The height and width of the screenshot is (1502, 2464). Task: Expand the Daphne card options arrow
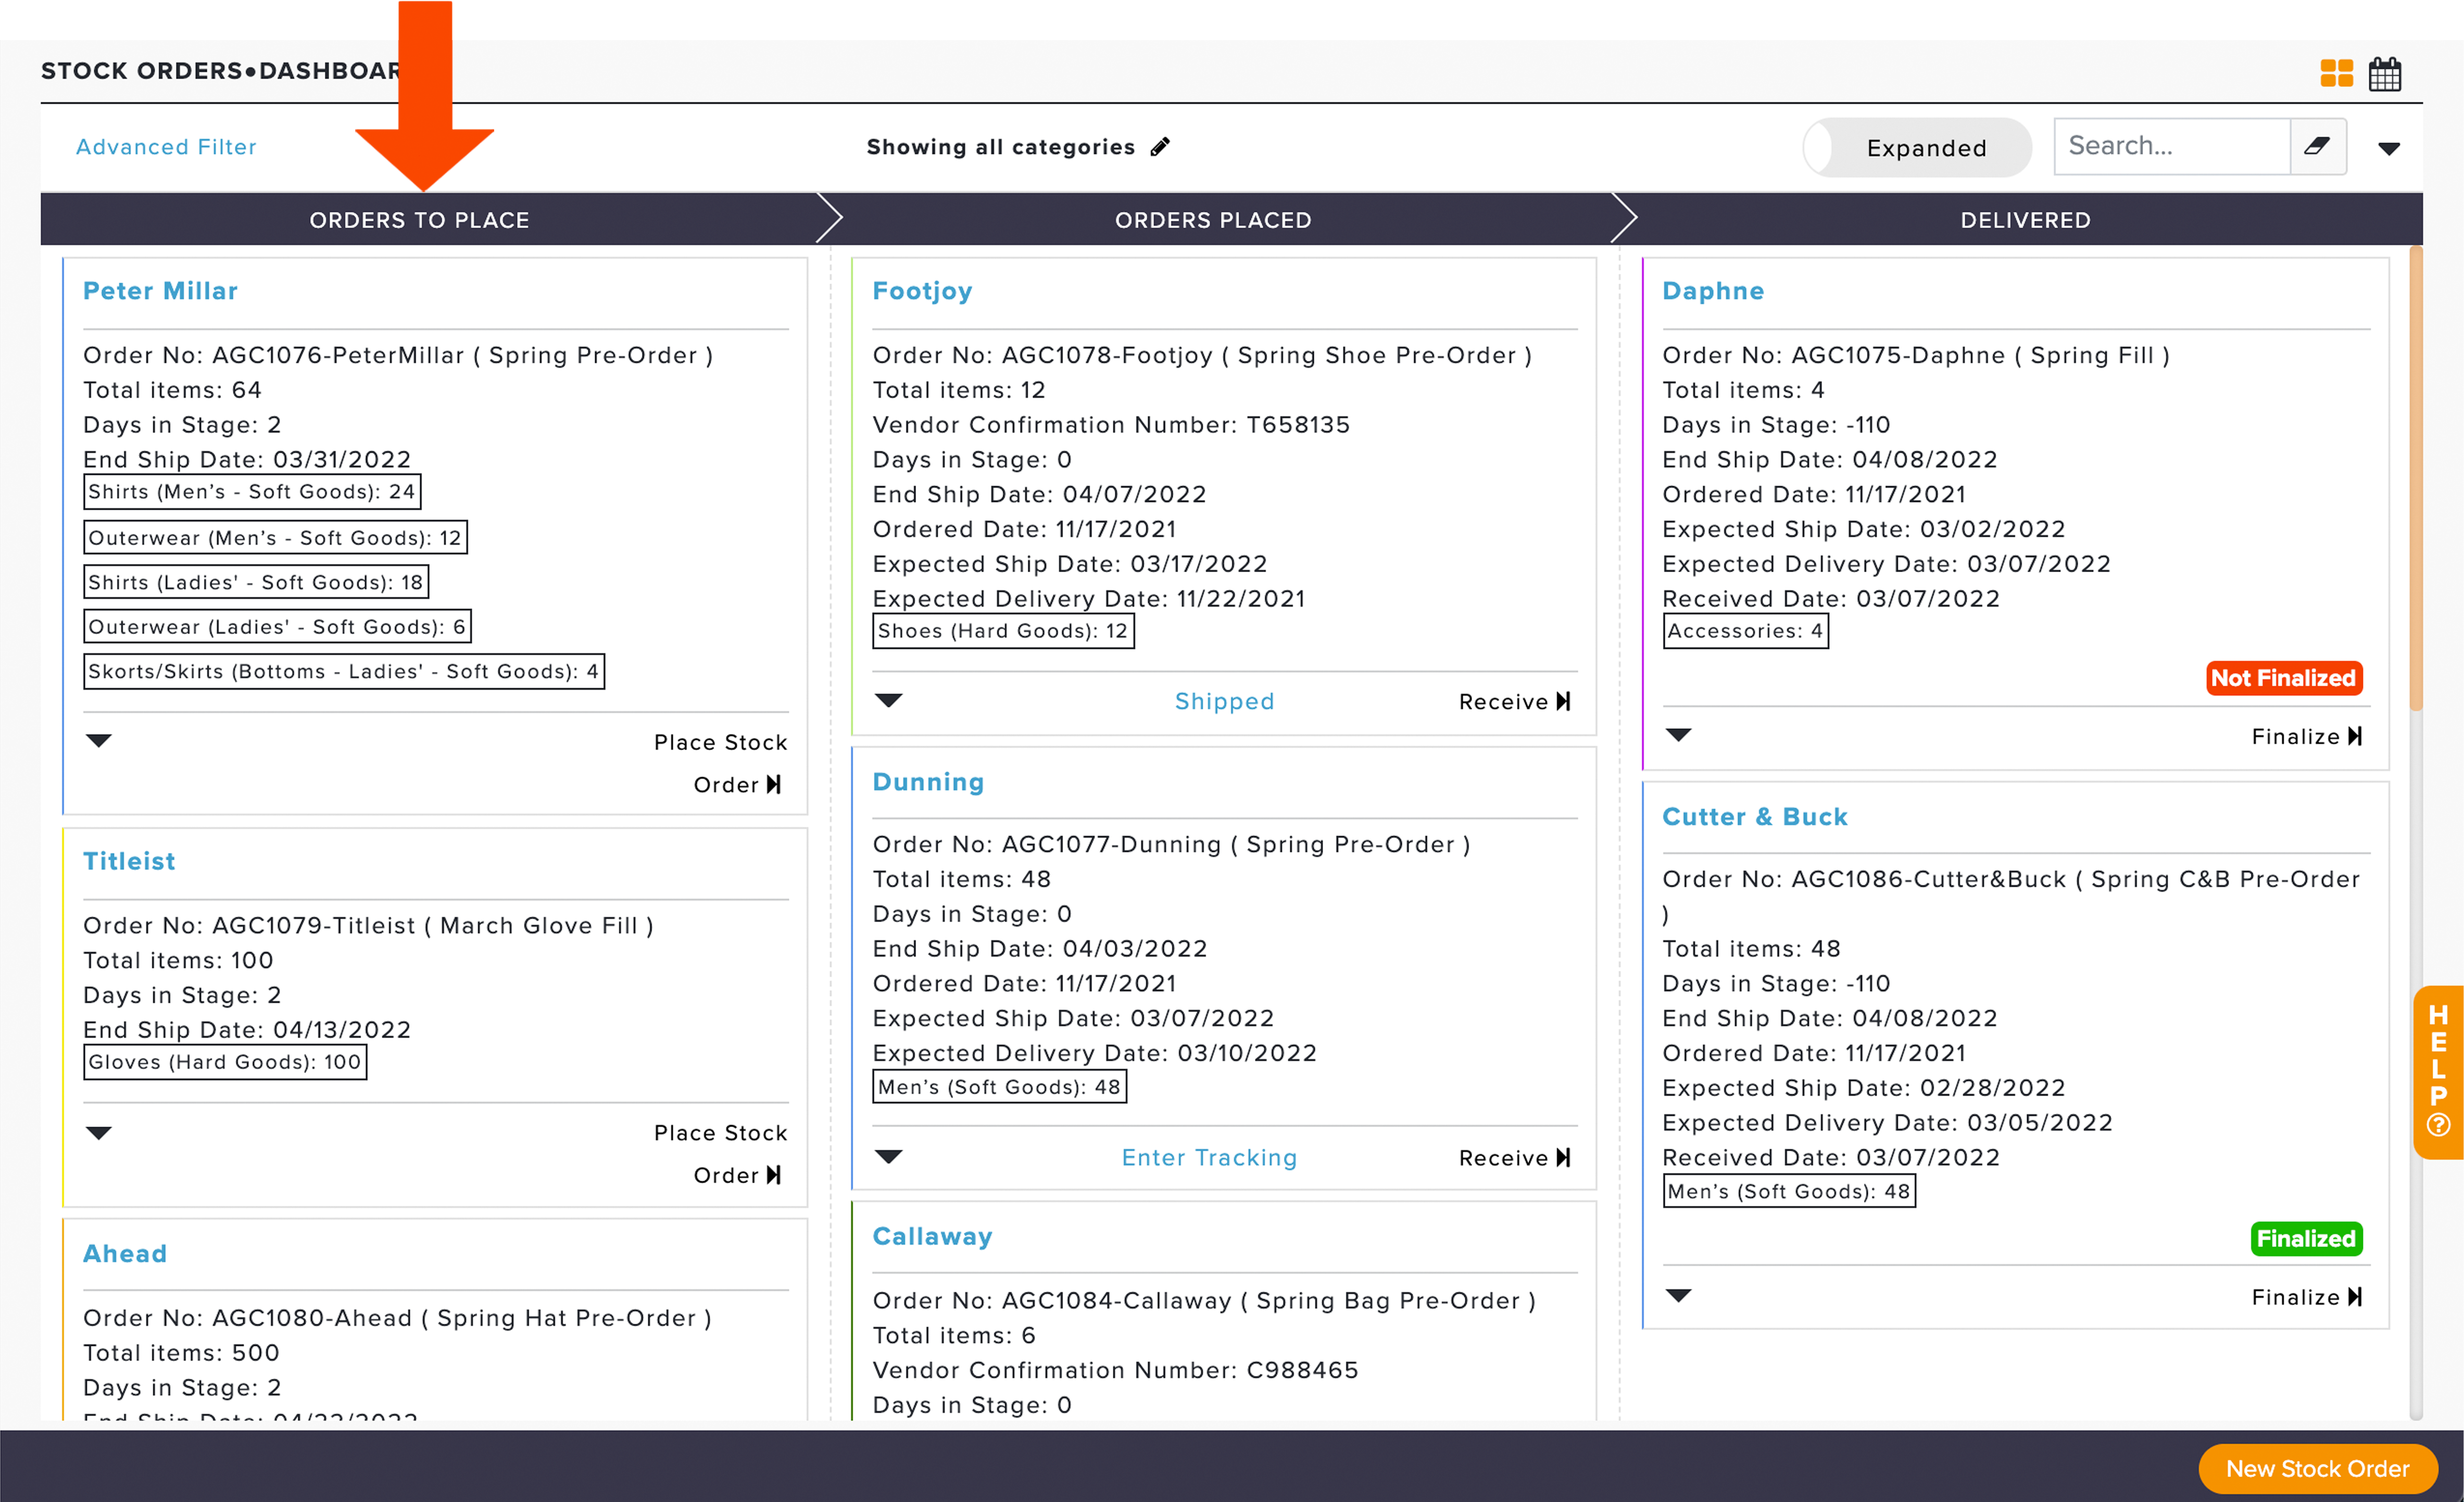click(1679, 735)
